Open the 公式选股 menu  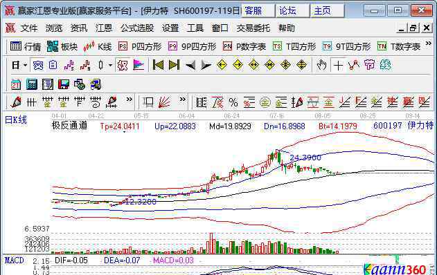point(137,28)
